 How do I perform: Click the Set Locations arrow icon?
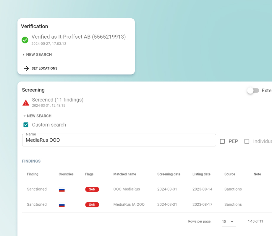26,68
